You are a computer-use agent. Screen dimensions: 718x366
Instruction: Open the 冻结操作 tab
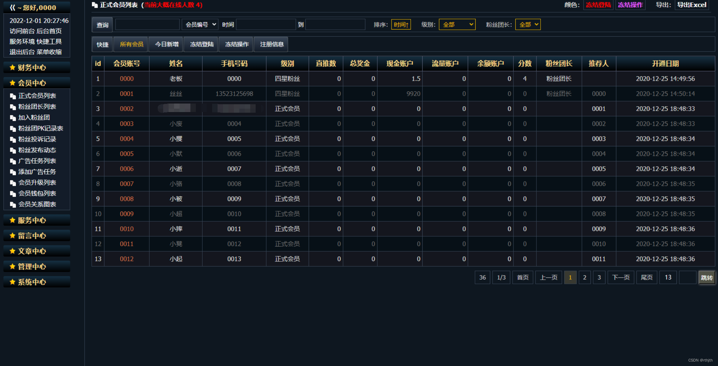coord(237,44)
